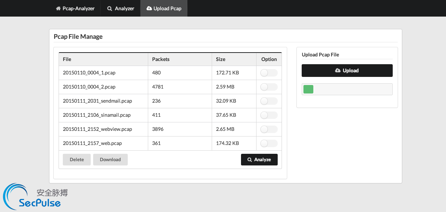
Task: Toggle the switch for 20150110_0004_2.pcap
Action: [269, 87]
